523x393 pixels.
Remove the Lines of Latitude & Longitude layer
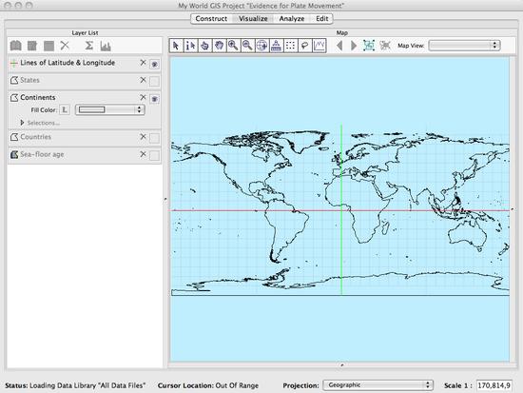tap(143, 63)
